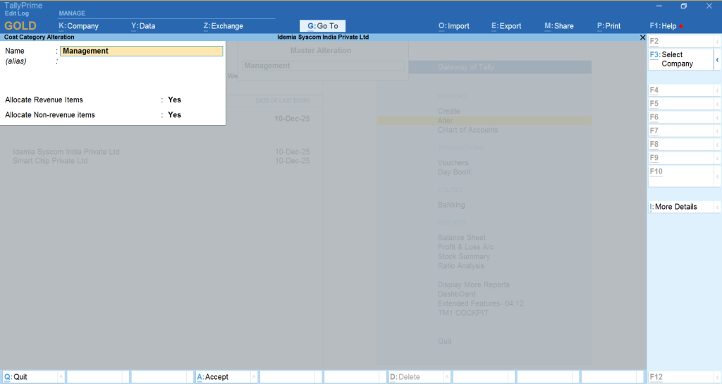This screenshot has height=384, width=722.
Task: Open the Share menu
Action: (x=559, y=26)
